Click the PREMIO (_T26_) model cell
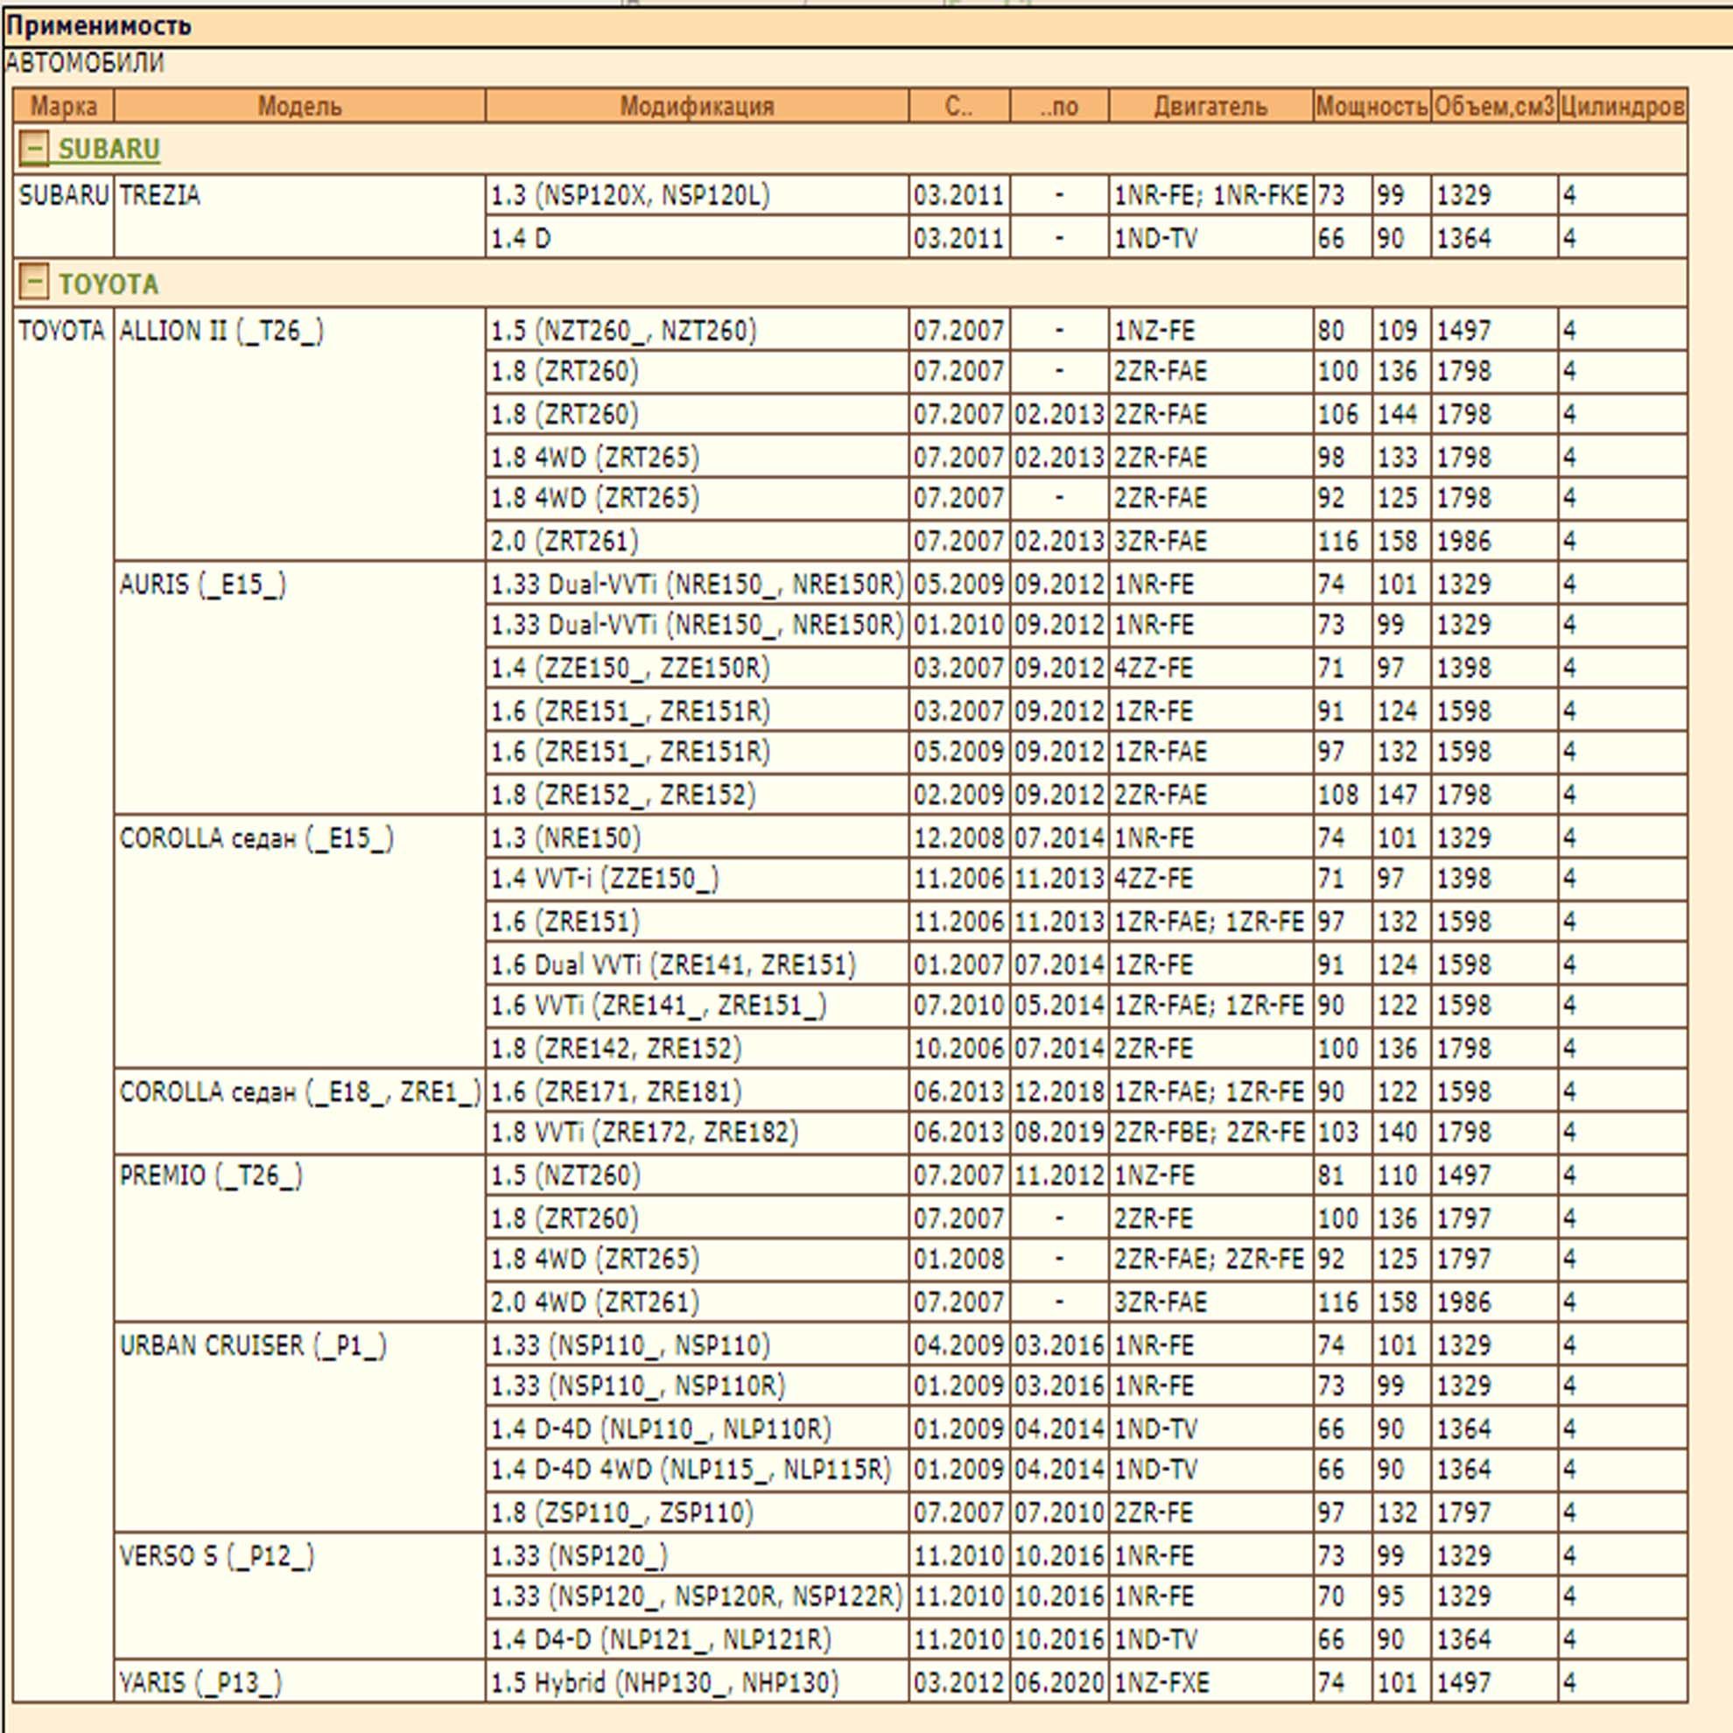Viewport: 1733px width, 1733px height. (212, 1175)
